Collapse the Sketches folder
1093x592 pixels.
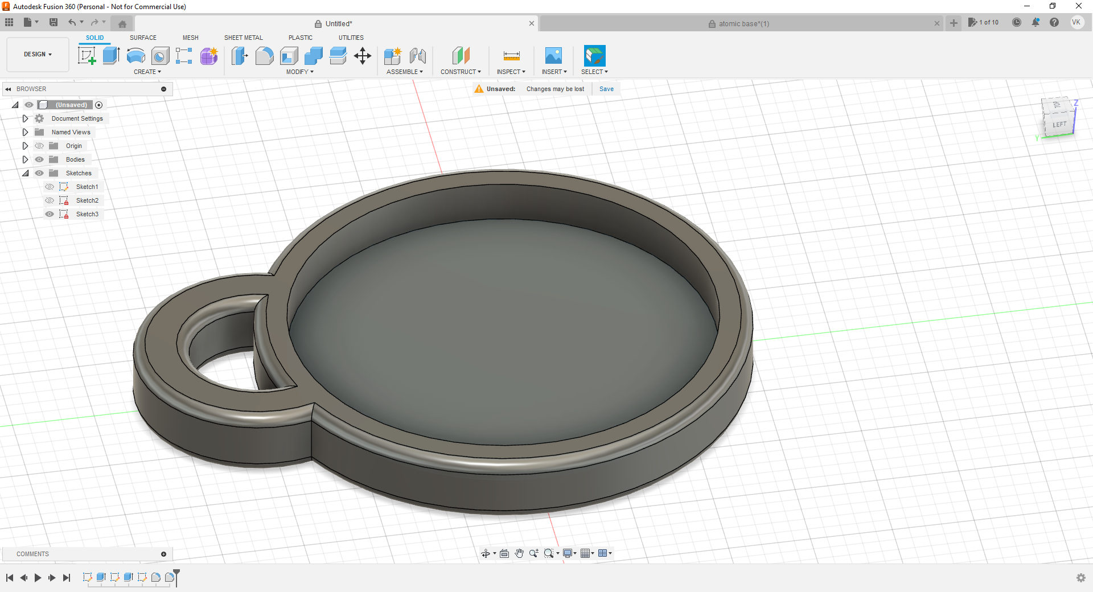click(x=25, y=173)
